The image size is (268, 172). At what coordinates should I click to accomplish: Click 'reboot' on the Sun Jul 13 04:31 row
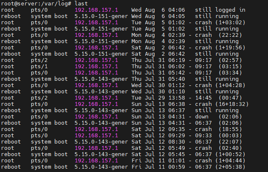[x=11, y=123]
